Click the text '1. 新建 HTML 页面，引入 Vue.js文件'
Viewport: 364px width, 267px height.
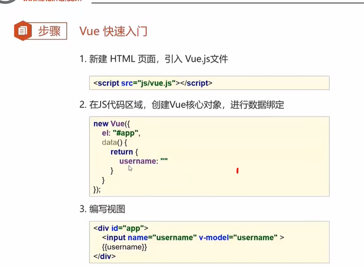pyautogui.click(x=154, y=59)
